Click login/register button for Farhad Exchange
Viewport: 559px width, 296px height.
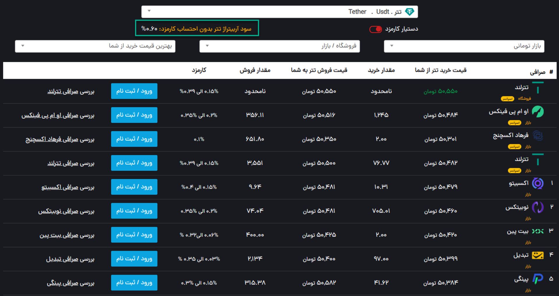tap(134, 139)
